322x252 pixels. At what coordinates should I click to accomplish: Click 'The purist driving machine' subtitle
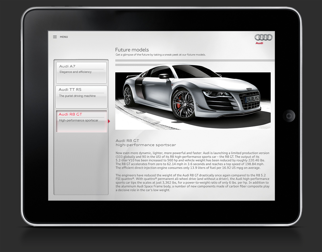click(x=77, y=96)
